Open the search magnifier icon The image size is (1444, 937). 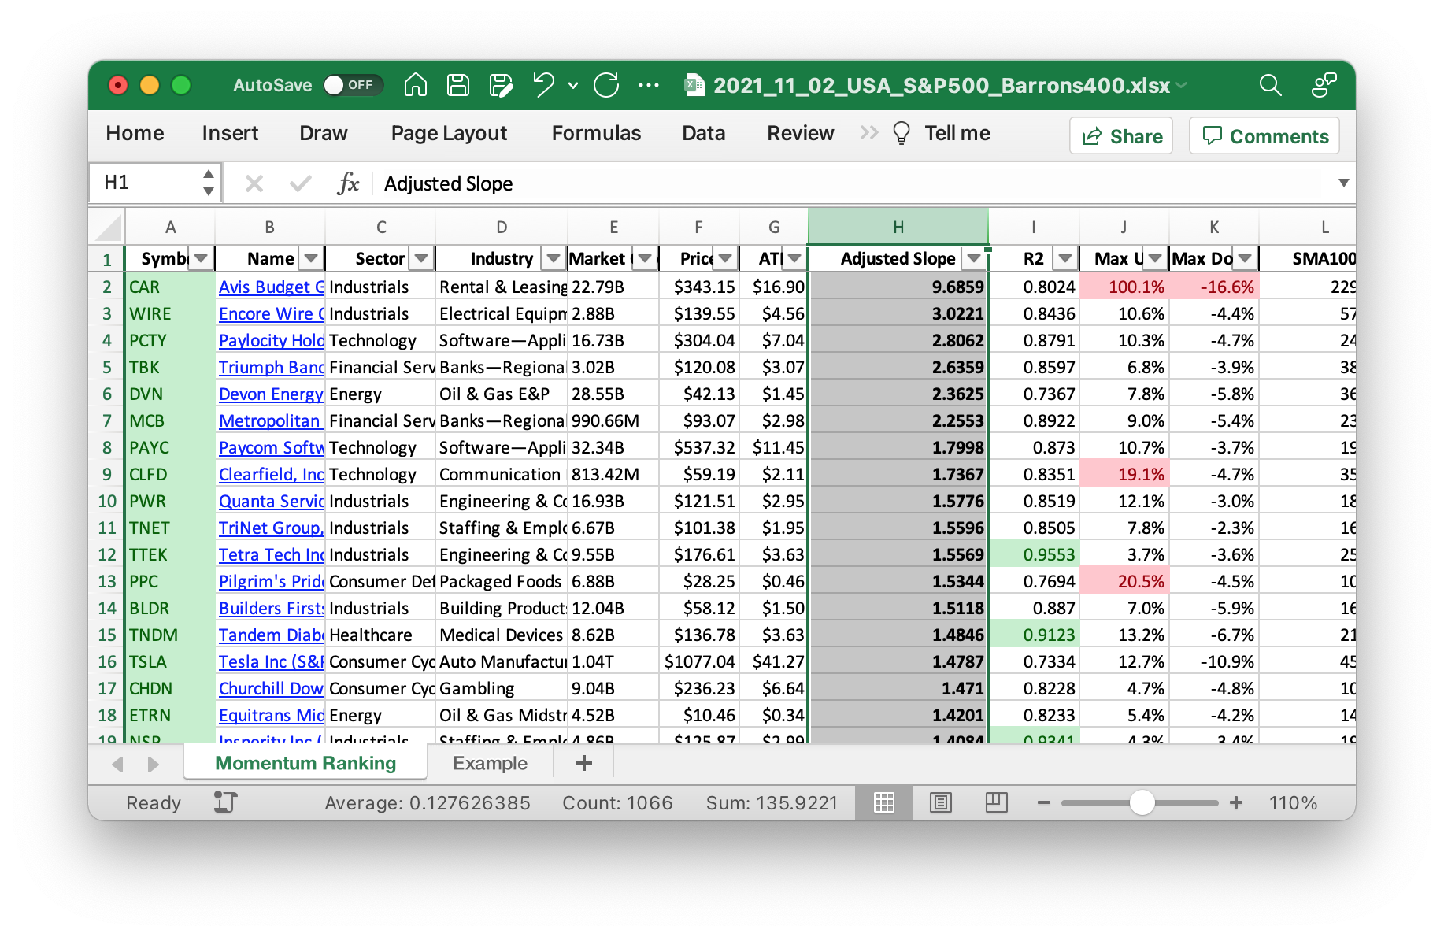tap(1269, 85)
